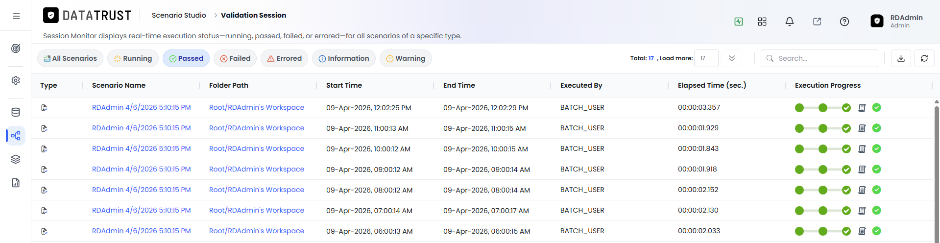
Task: Filter by Failed status
Action: (x=235, y=58)
